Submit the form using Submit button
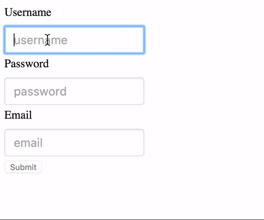 click(x=23, y=167)
